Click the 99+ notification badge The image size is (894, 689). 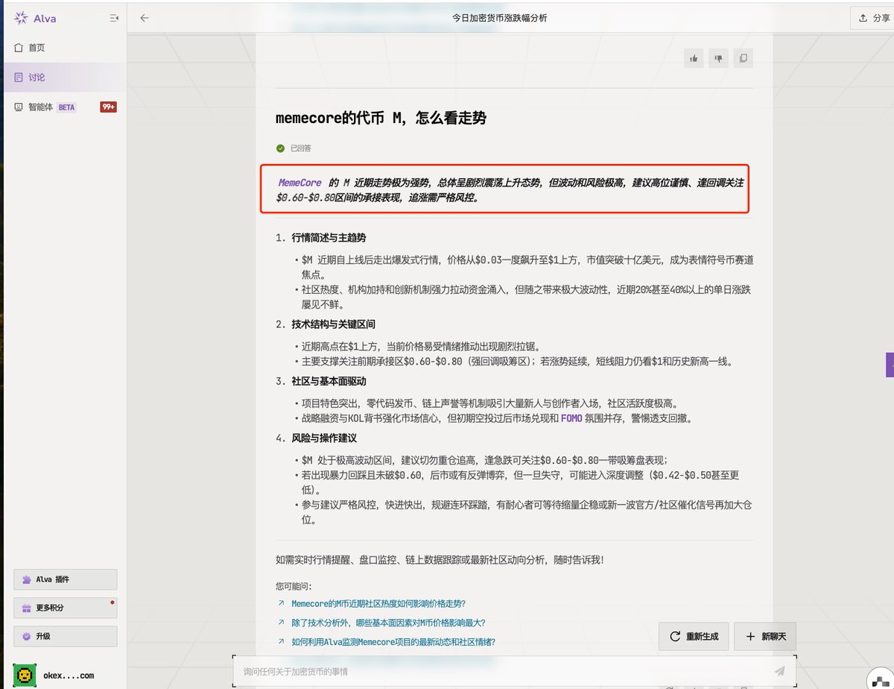tap(108, 107)
